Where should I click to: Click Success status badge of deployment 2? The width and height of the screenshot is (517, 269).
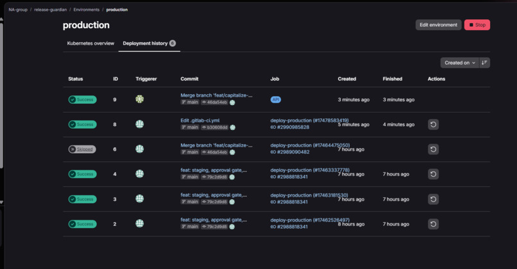click(83, 224)
